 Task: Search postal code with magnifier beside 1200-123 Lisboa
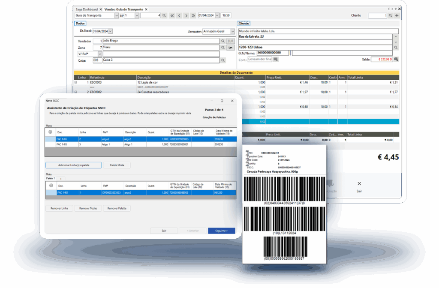(396, 48)
